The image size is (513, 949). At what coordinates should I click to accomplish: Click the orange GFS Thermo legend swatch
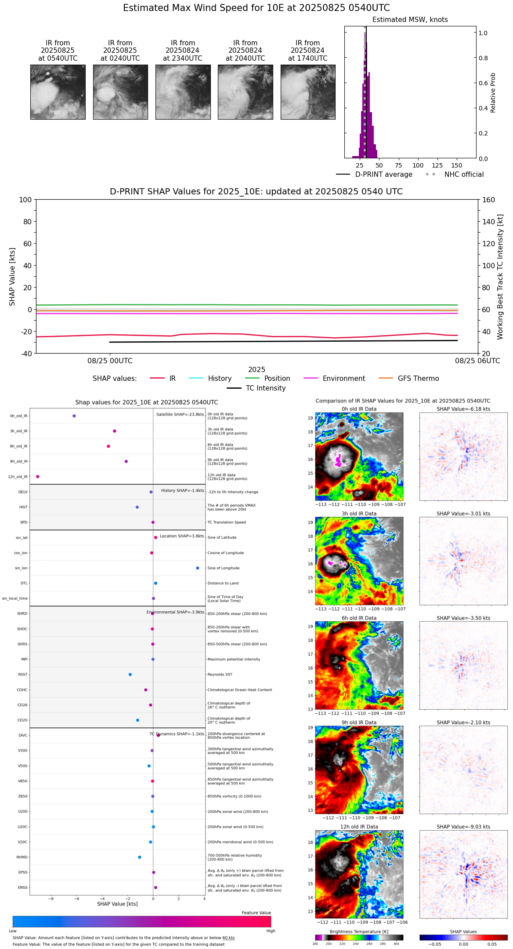[x=386, y=378]
